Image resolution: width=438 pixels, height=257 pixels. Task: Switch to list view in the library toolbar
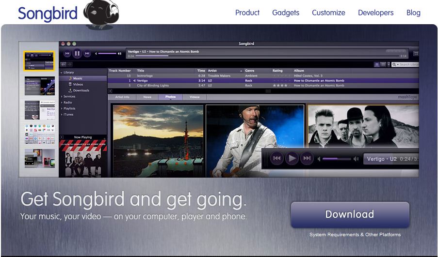coord(377,64)
